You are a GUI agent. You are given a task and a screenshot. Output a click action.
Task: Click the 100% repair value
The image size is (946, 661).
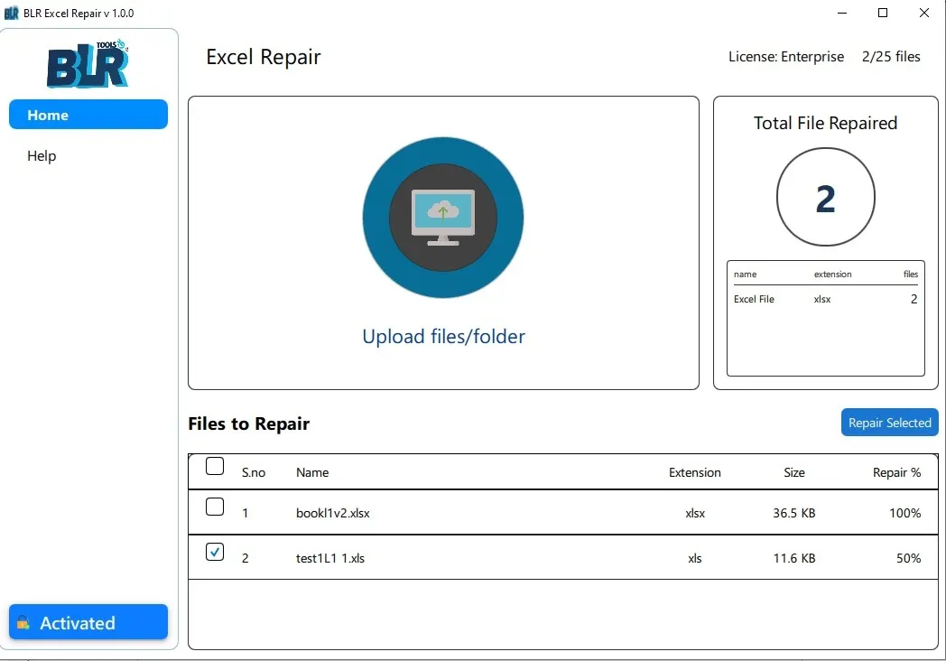coord(905,513)
